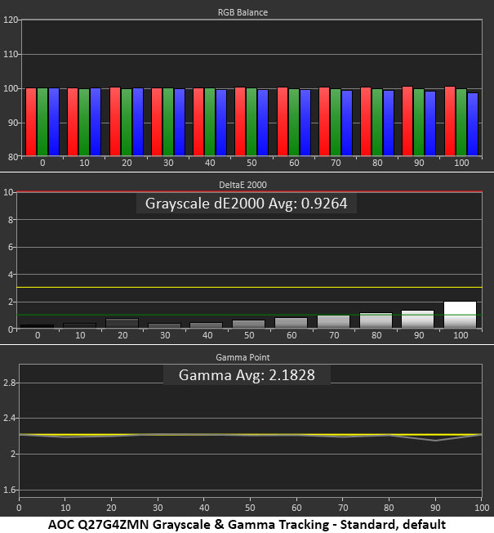Click the green bar at level 70 in RGB Balance
Viewport: 494px width, 533px height.
click(x=336, y=123)
